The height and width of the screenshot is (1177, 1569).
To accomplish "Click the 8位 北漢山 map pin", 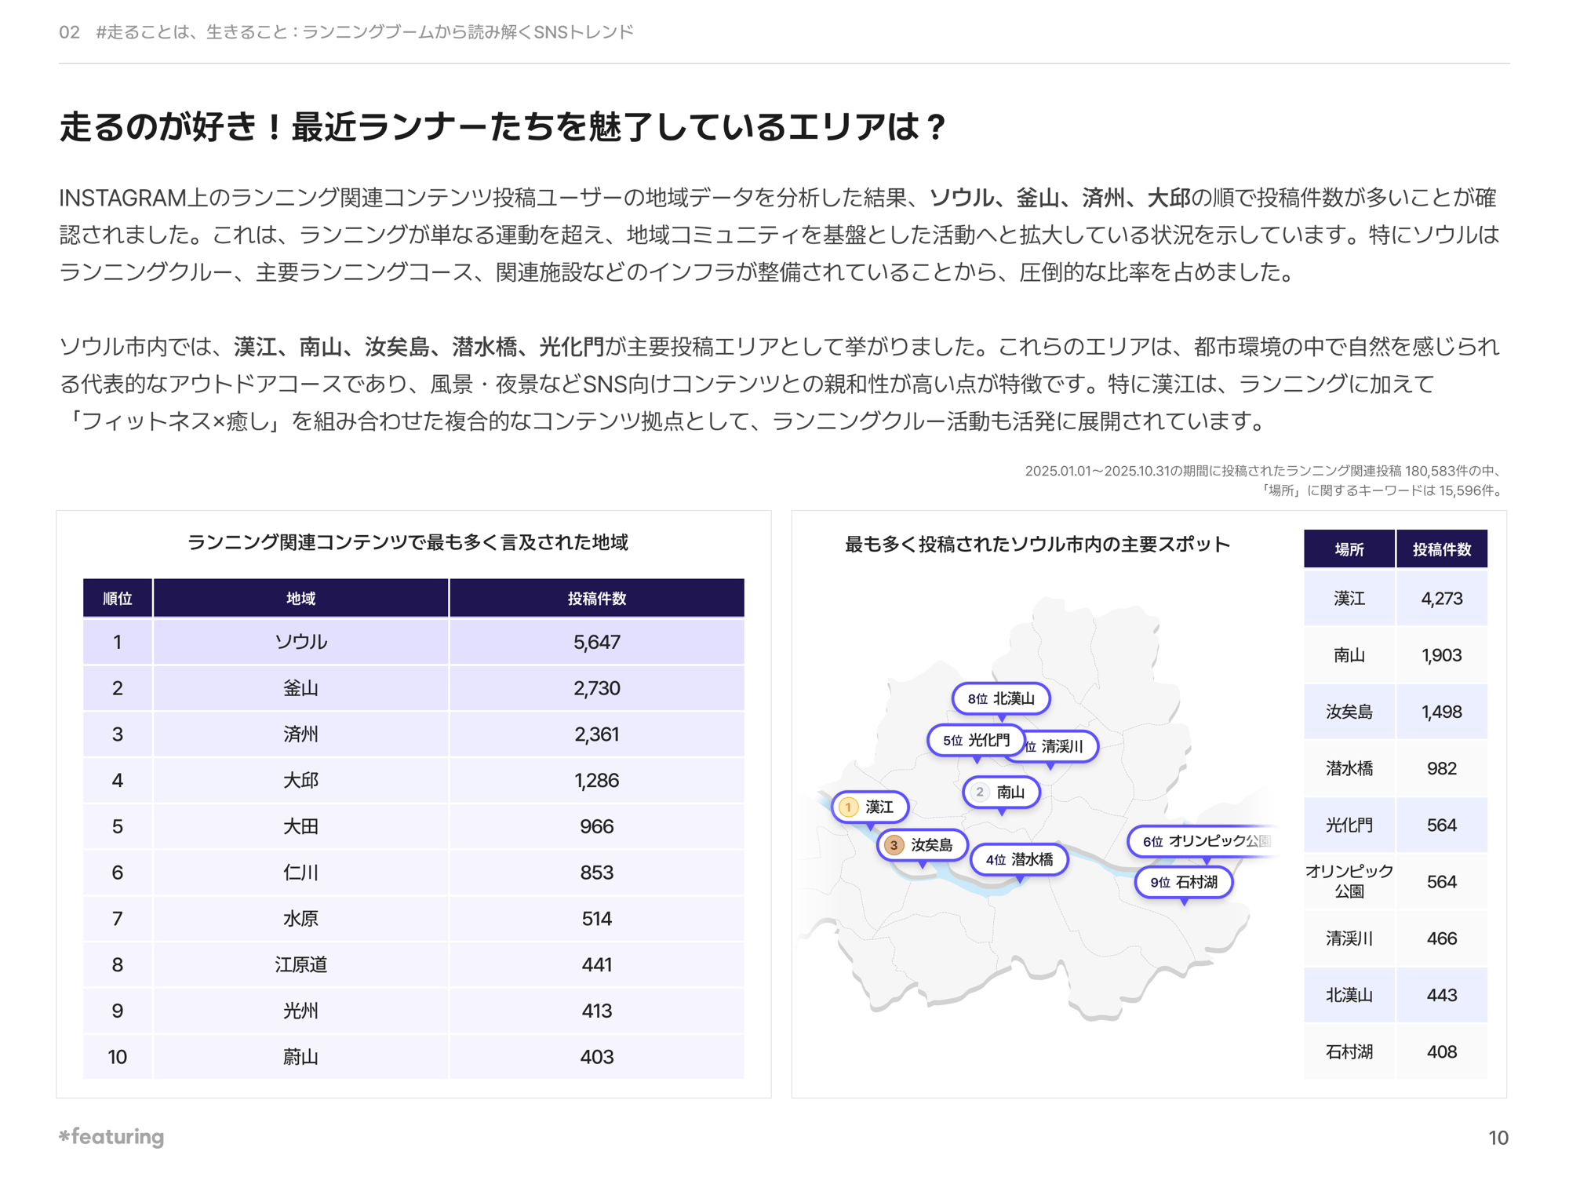I will (1001, 698).
